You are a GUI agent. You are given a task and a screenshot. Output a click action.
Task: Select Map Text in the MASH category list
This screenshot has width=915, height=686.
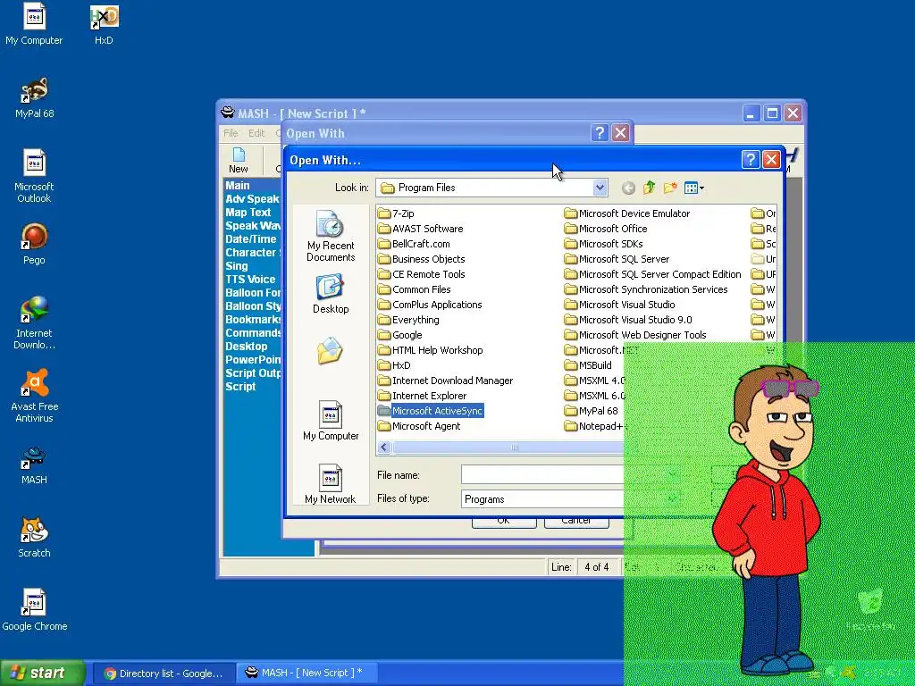click(248, 213)
